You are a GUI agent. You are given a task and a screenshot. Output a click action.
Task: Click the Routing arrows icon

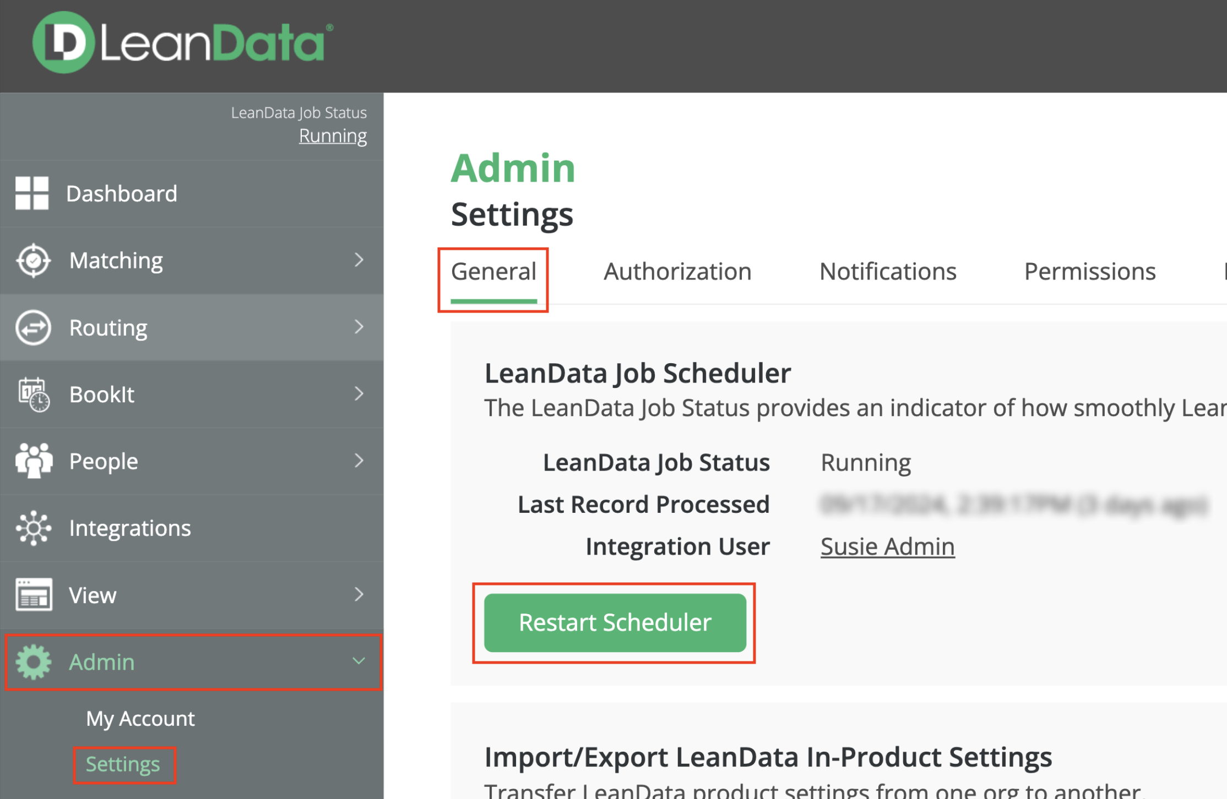coord(34,327)
